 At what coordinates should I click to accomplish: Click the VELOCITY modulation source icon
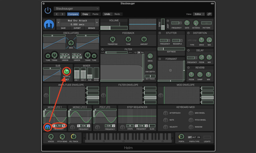click(165, 127)
